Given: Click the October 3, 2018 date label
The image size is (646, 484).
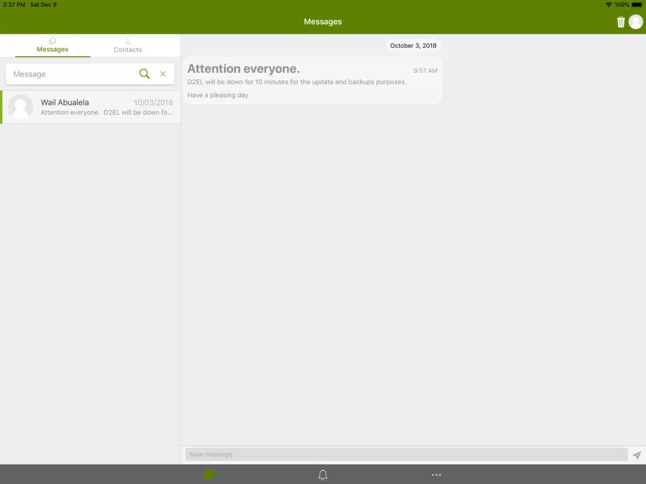Looking at the screenshot, I should (413, 45).
